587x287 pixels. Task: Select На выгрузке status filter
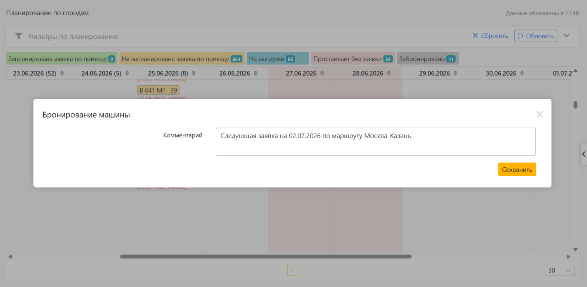click(x=278, y=59)
